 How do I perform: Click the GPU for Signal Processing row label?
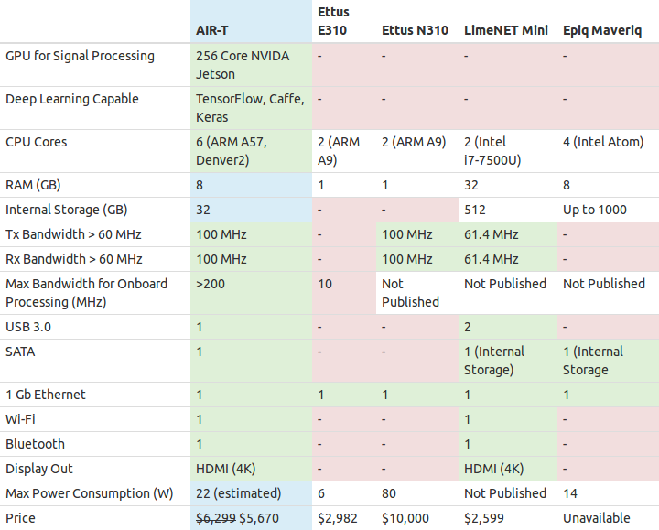click(80, 56)
